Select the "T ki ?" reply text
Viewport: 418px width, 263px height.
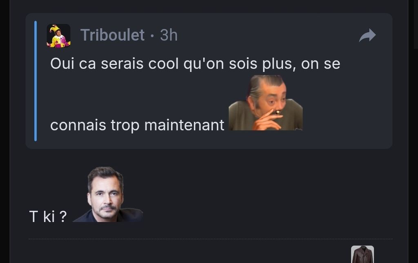[x=48, y=217]
